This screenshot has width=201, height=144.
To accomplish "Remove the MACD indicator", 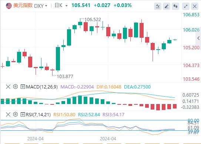I will click(8, 87).
